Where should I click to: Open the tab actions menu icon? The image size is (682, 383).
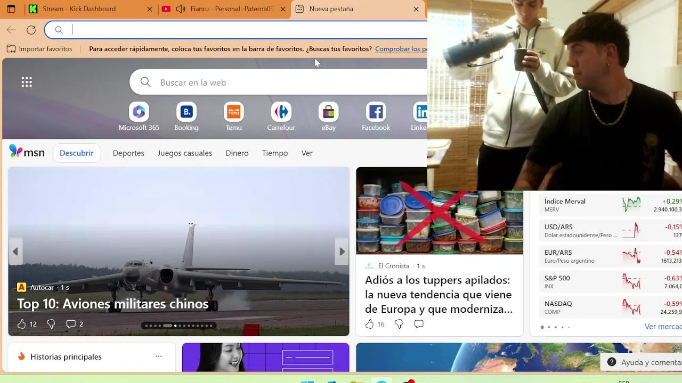11,9
